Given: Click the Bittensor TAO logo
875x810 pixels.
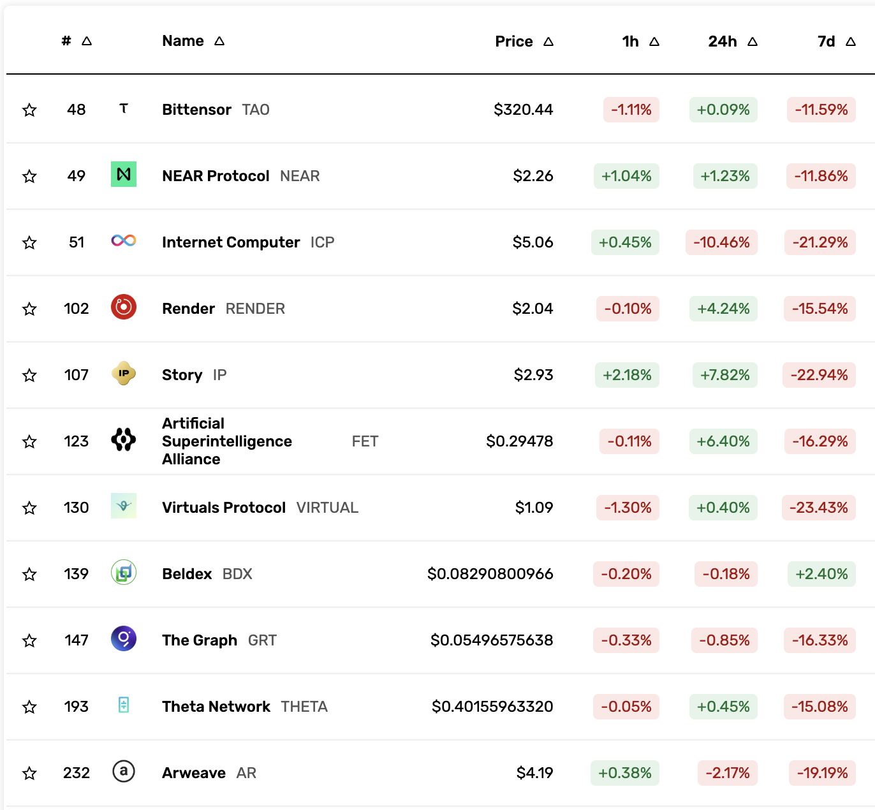Looking at the screenshot, I should click(124, 109).
